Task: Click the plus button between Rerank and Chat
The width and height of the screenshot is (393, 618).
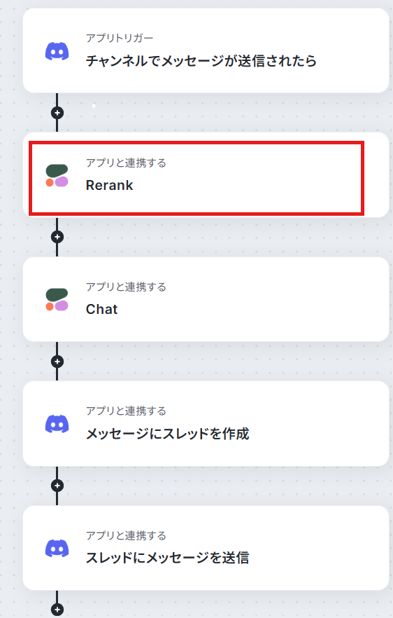Action: [57, 237]
